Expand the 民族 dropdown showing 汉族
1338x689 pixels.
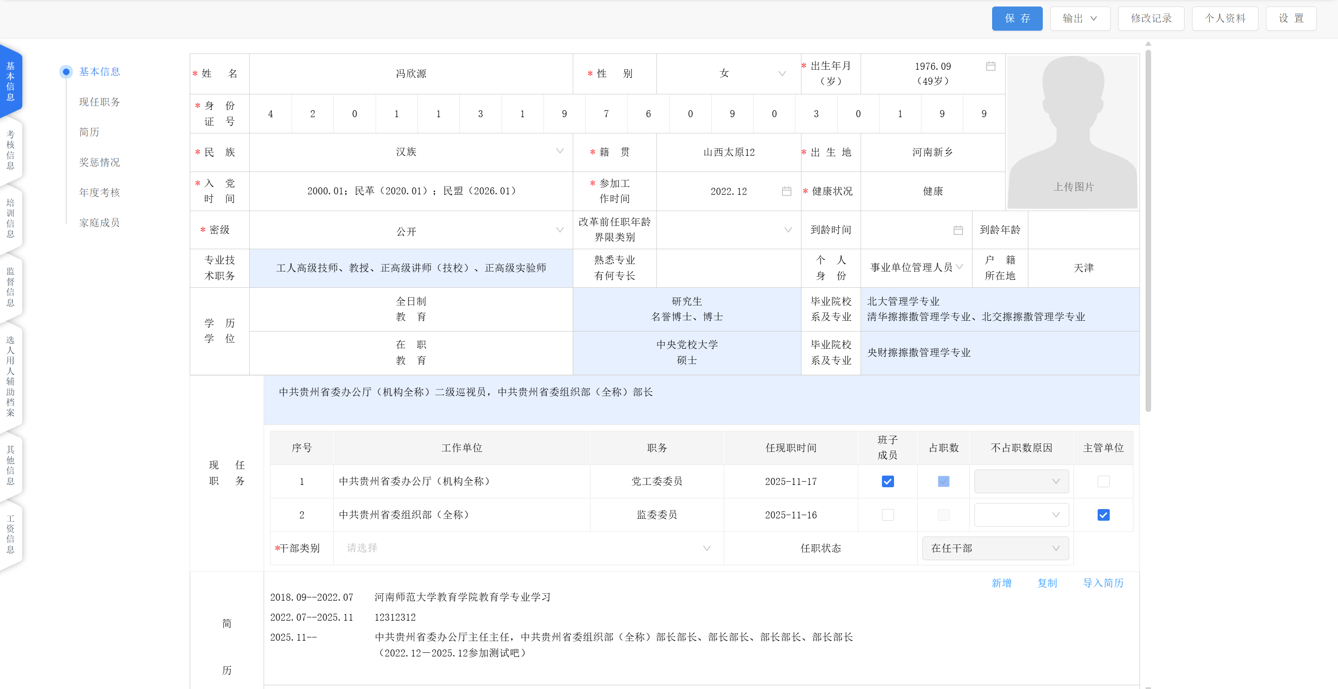(x=411, y=152)
